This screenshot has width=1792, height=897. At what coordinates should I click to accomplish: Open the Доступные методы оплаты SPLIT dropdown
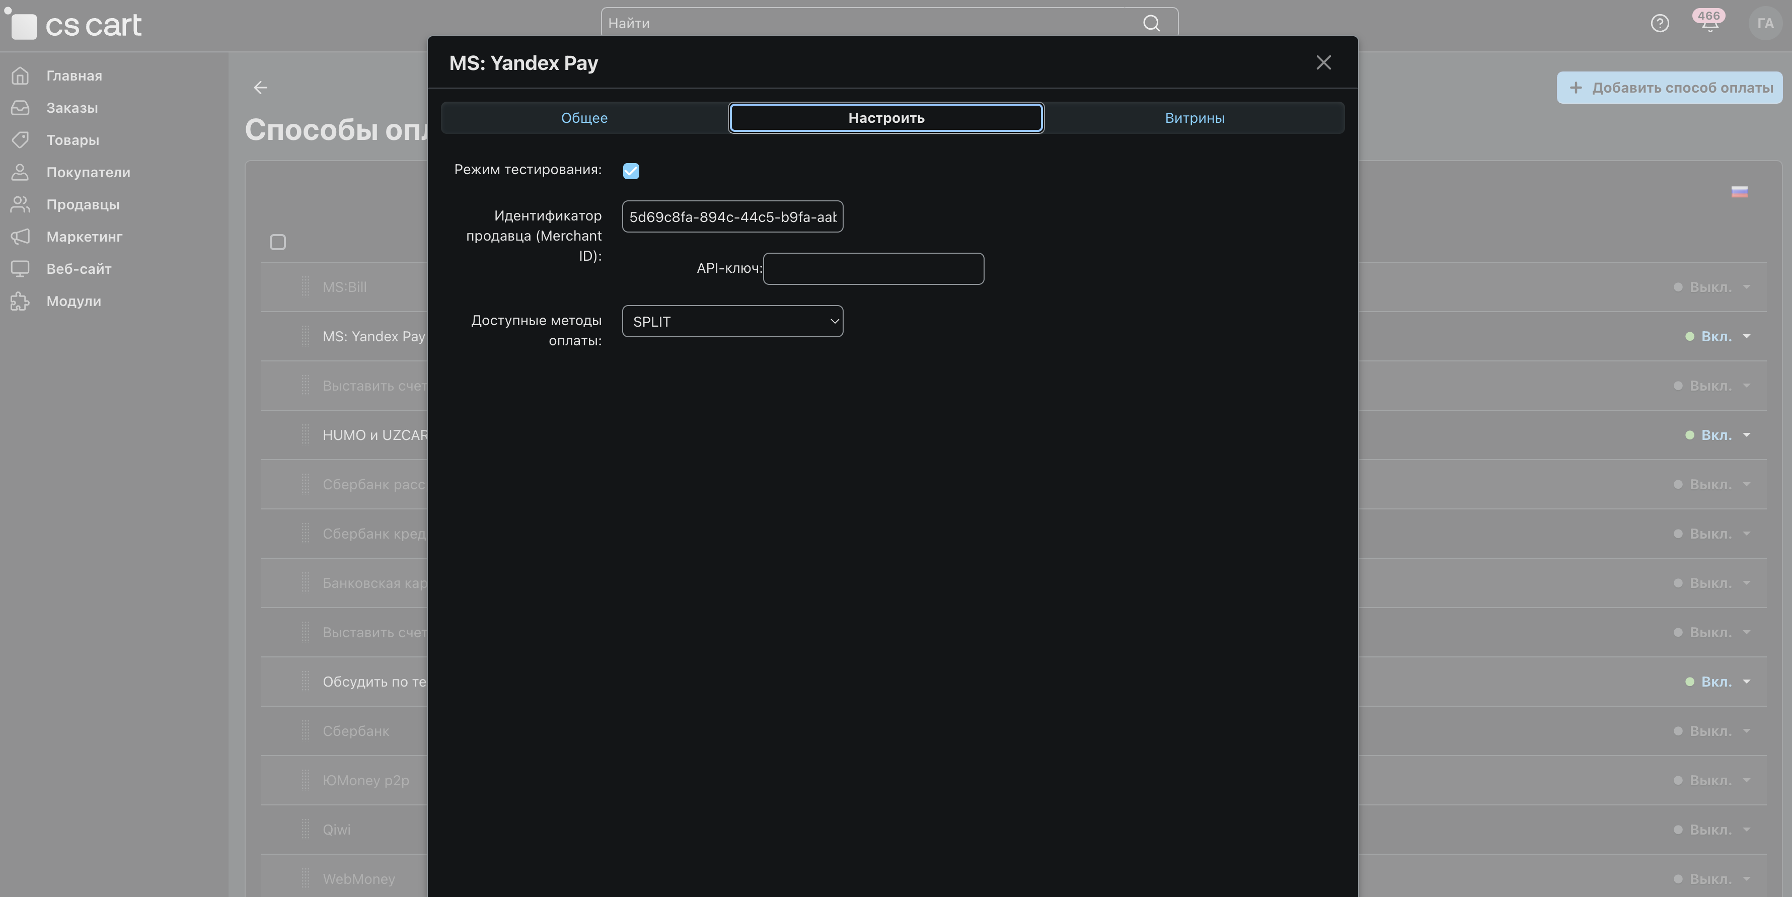732,322
